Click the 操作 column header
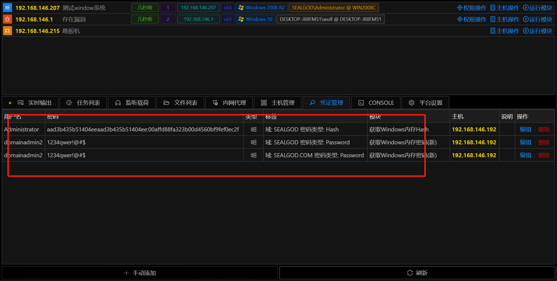Image resolution: width=557 pixels, height=281 pixels. tap(535, 117)
